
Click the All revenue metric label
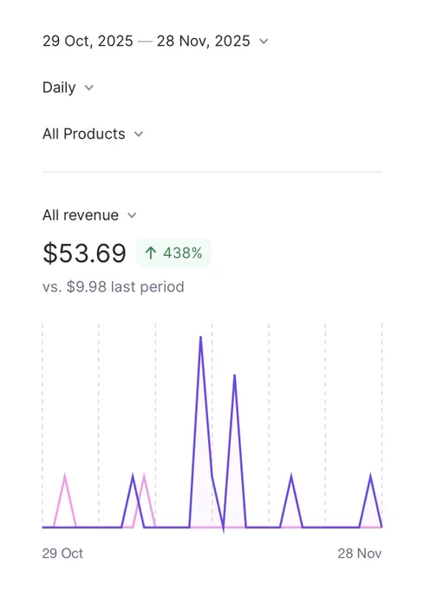[81, 215]
